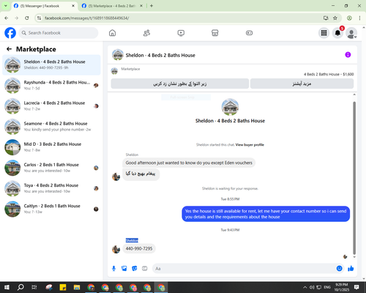Open the Video/Watch icon

click(181, 33)
